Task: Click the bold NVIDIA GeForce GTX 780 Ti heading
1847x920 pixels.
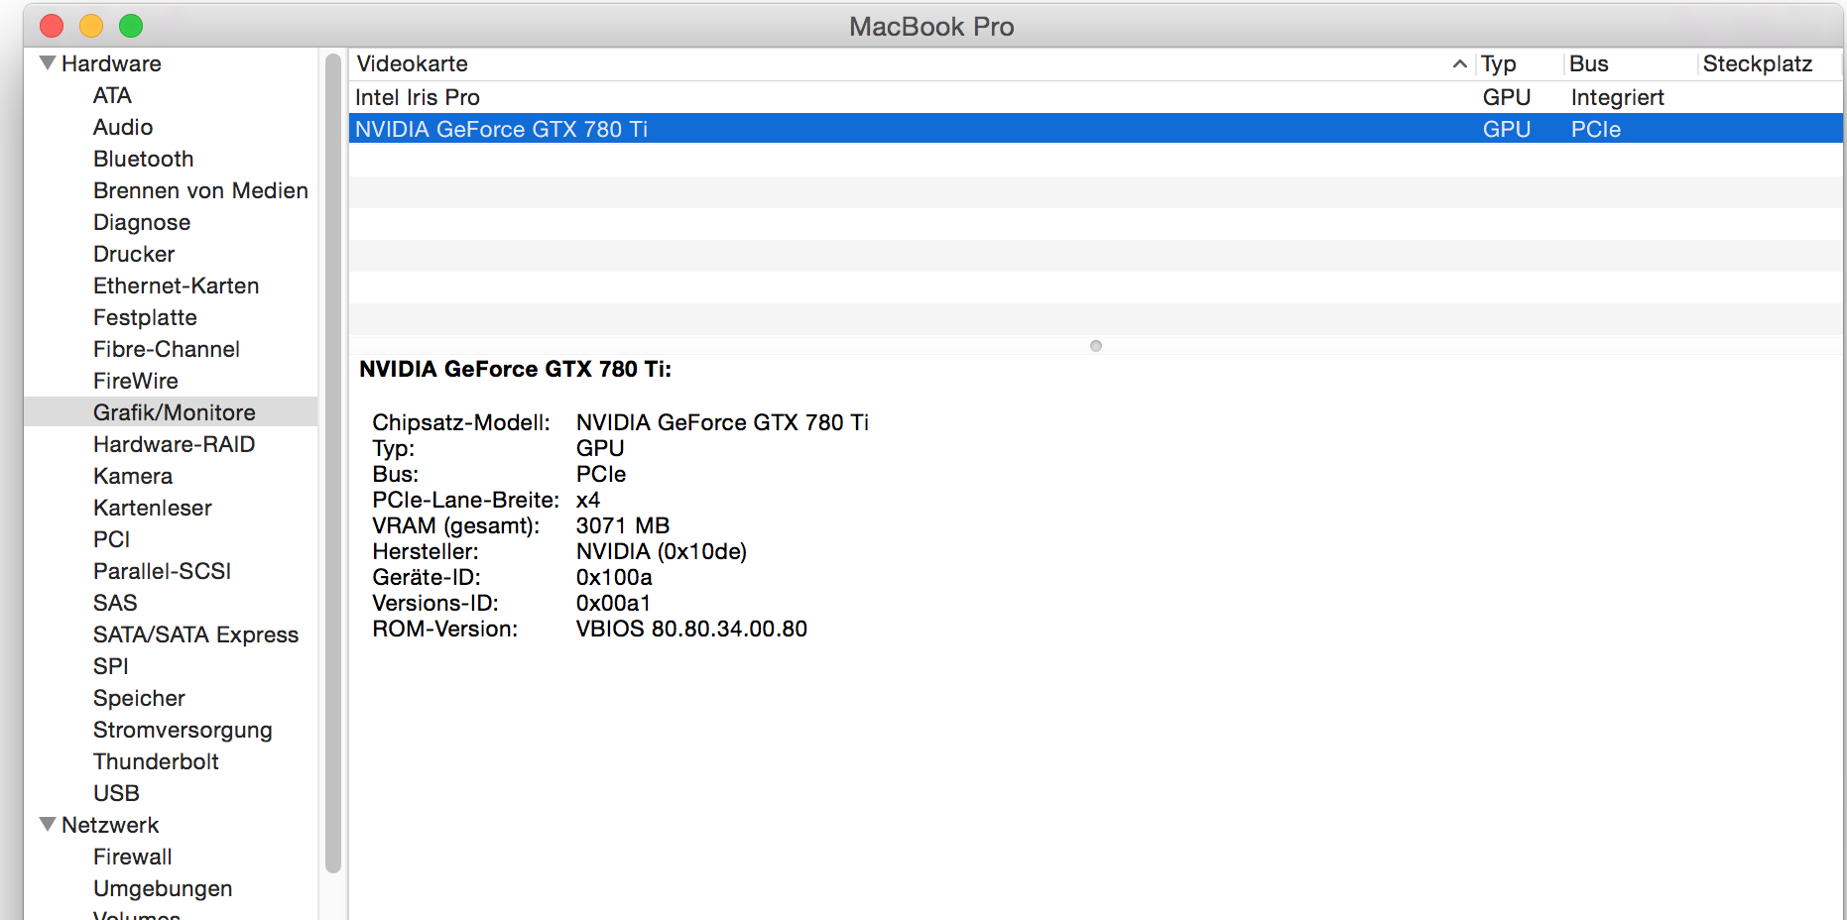Action: point(515,369)
